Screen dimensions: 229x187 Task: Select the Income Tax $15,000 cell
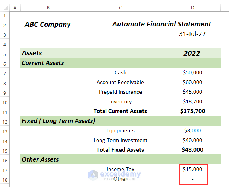[192, 169]
